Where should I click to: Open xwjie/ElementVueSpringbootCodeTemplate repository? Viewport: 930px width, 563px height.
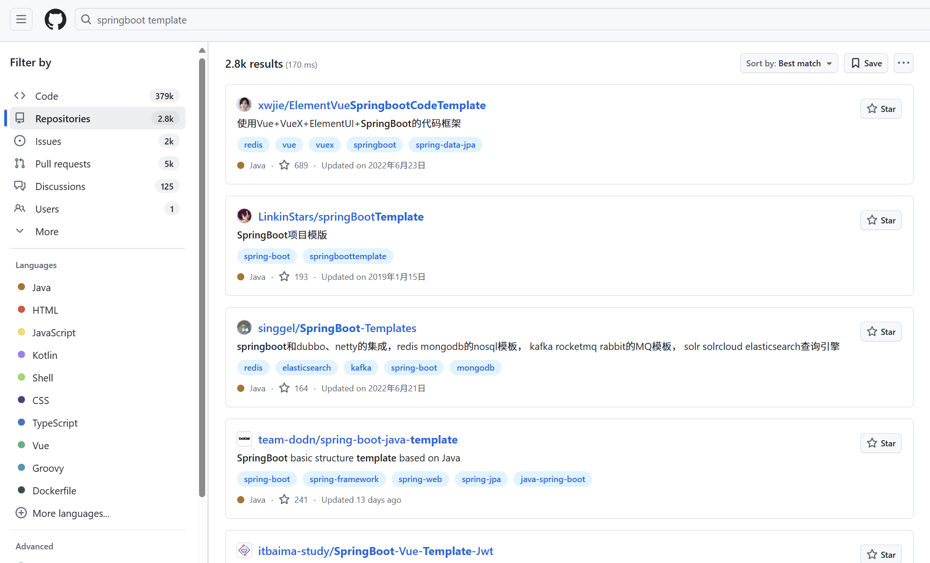(372, 105)
